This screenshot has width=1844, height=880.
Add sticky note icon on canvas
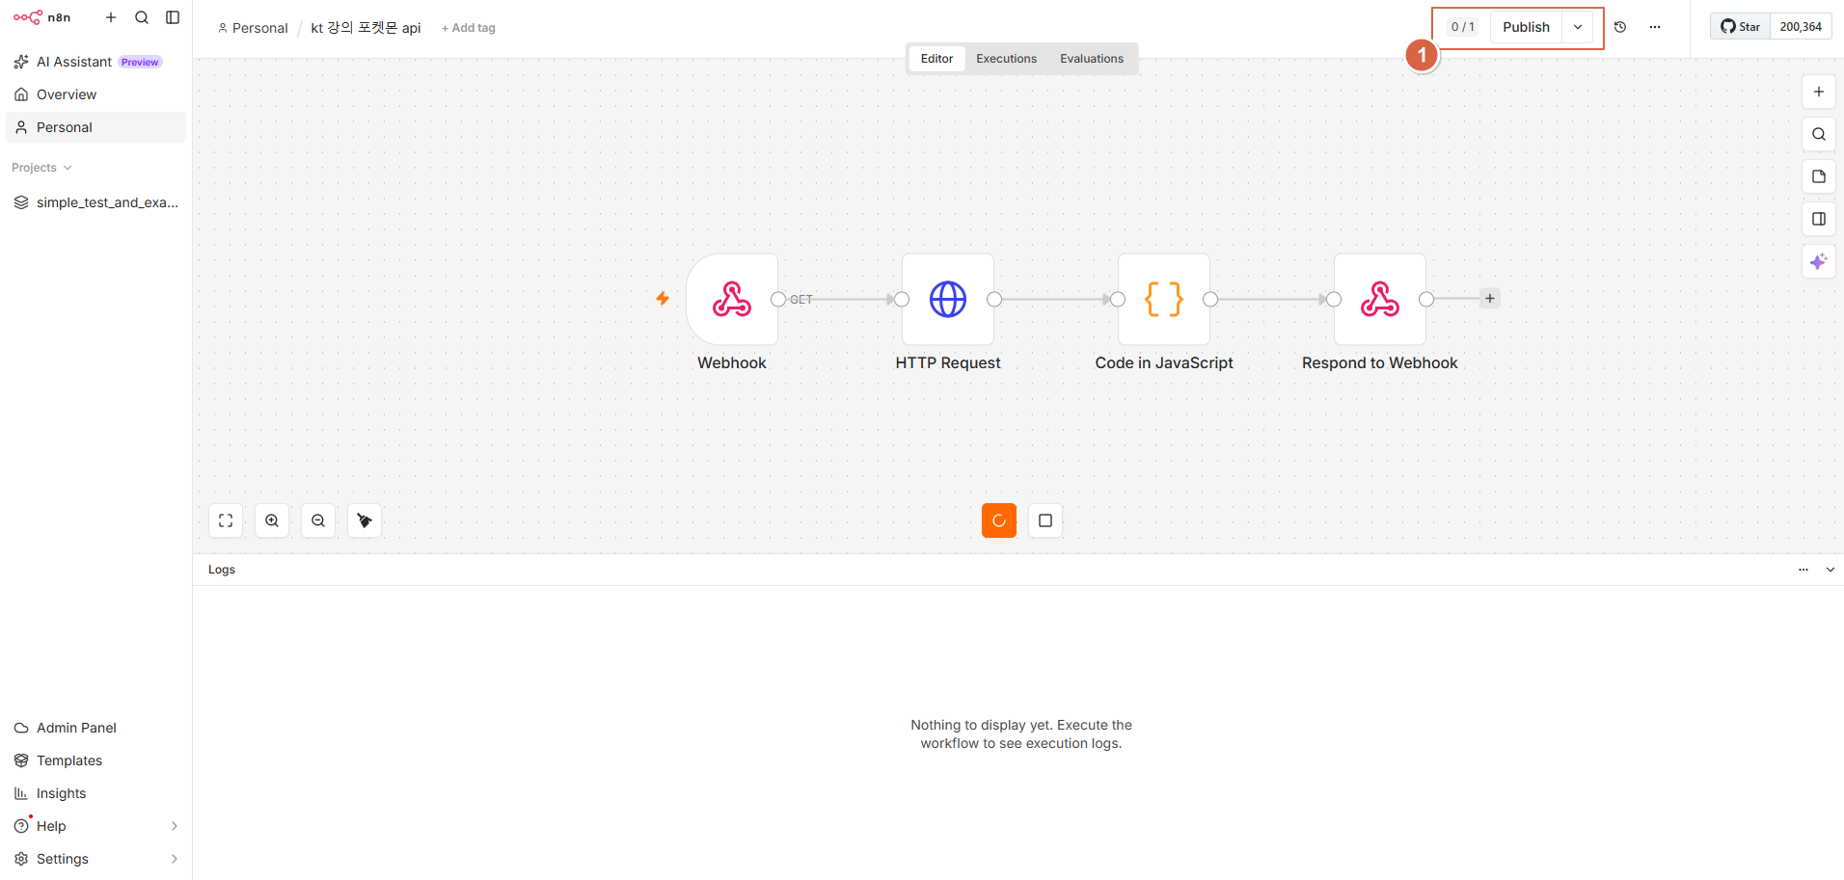point(1819,176)
